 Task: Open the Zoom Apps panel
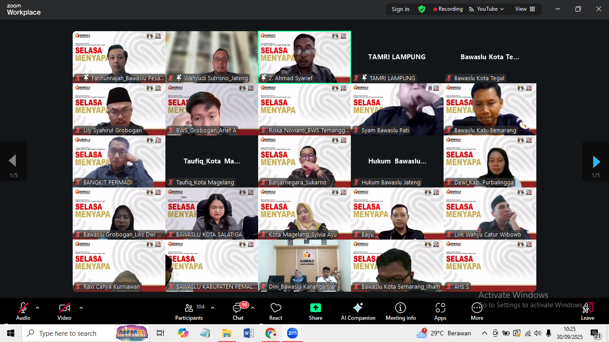[440, 310]
